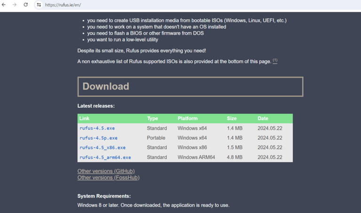The height and width of the screenshot is (213, 361).
Task: Select the Windows ARM64 platform cell
Action: (x=196, y=157)
